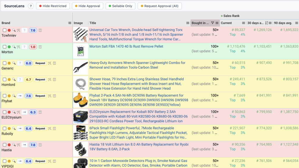Image resolution: width=299 pixels, height=168 pixels.
Task: Click the Torx wrench product thumbnail
Action: pyautogui.click(x=80, y=34)
